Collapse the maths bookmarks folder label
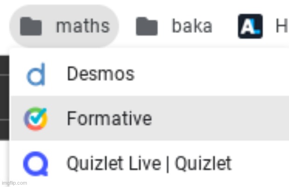The image size is (289, 187). click(82, 26)
